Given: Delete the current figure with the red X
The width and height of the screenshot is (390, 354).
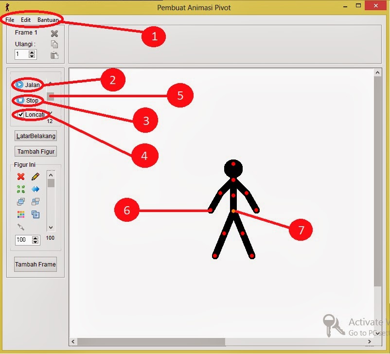Looking at the screenshot, I should (x=20, y=177).
